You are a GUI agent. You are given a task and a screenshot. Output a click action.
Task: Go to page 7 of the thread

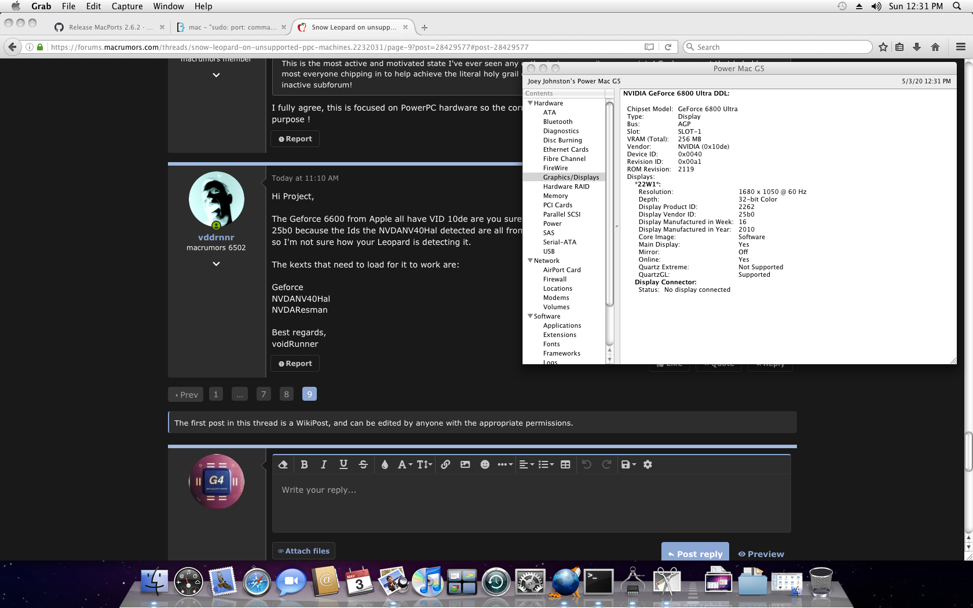tap(264, 394)
